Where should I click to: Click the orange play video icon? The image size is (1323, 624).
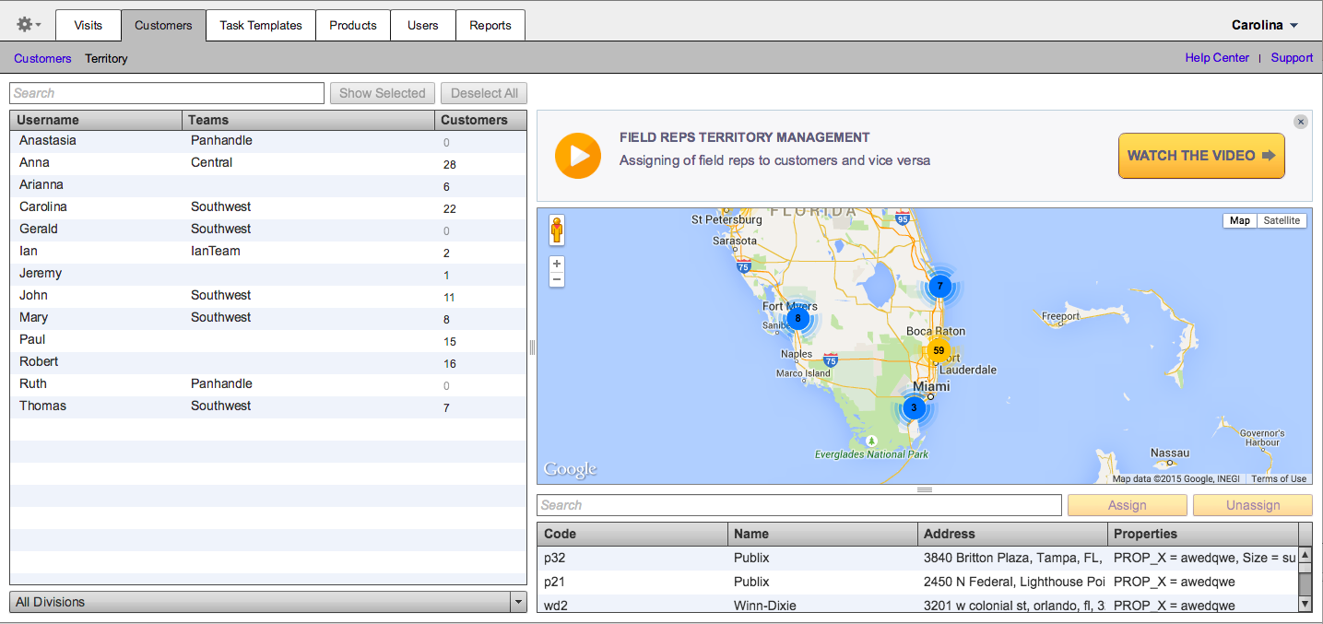[x=578, y=156]
